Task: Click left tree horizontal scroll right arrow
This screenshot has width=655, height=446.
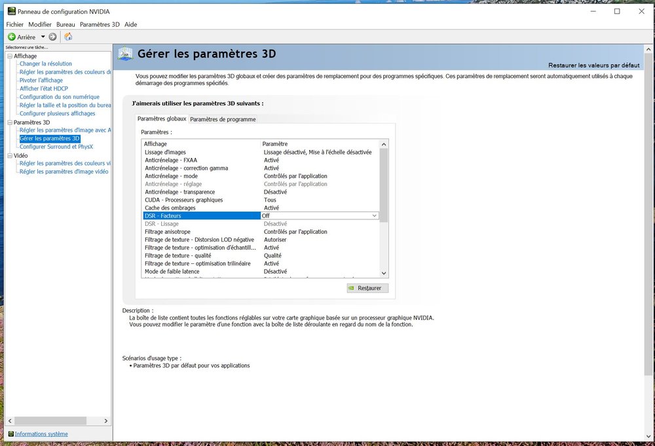Action: pyautogui.click(x=106, y=421)
